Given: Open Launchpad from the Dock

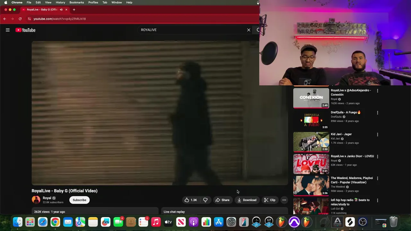Looking at the screenshot, I should 30,222.
